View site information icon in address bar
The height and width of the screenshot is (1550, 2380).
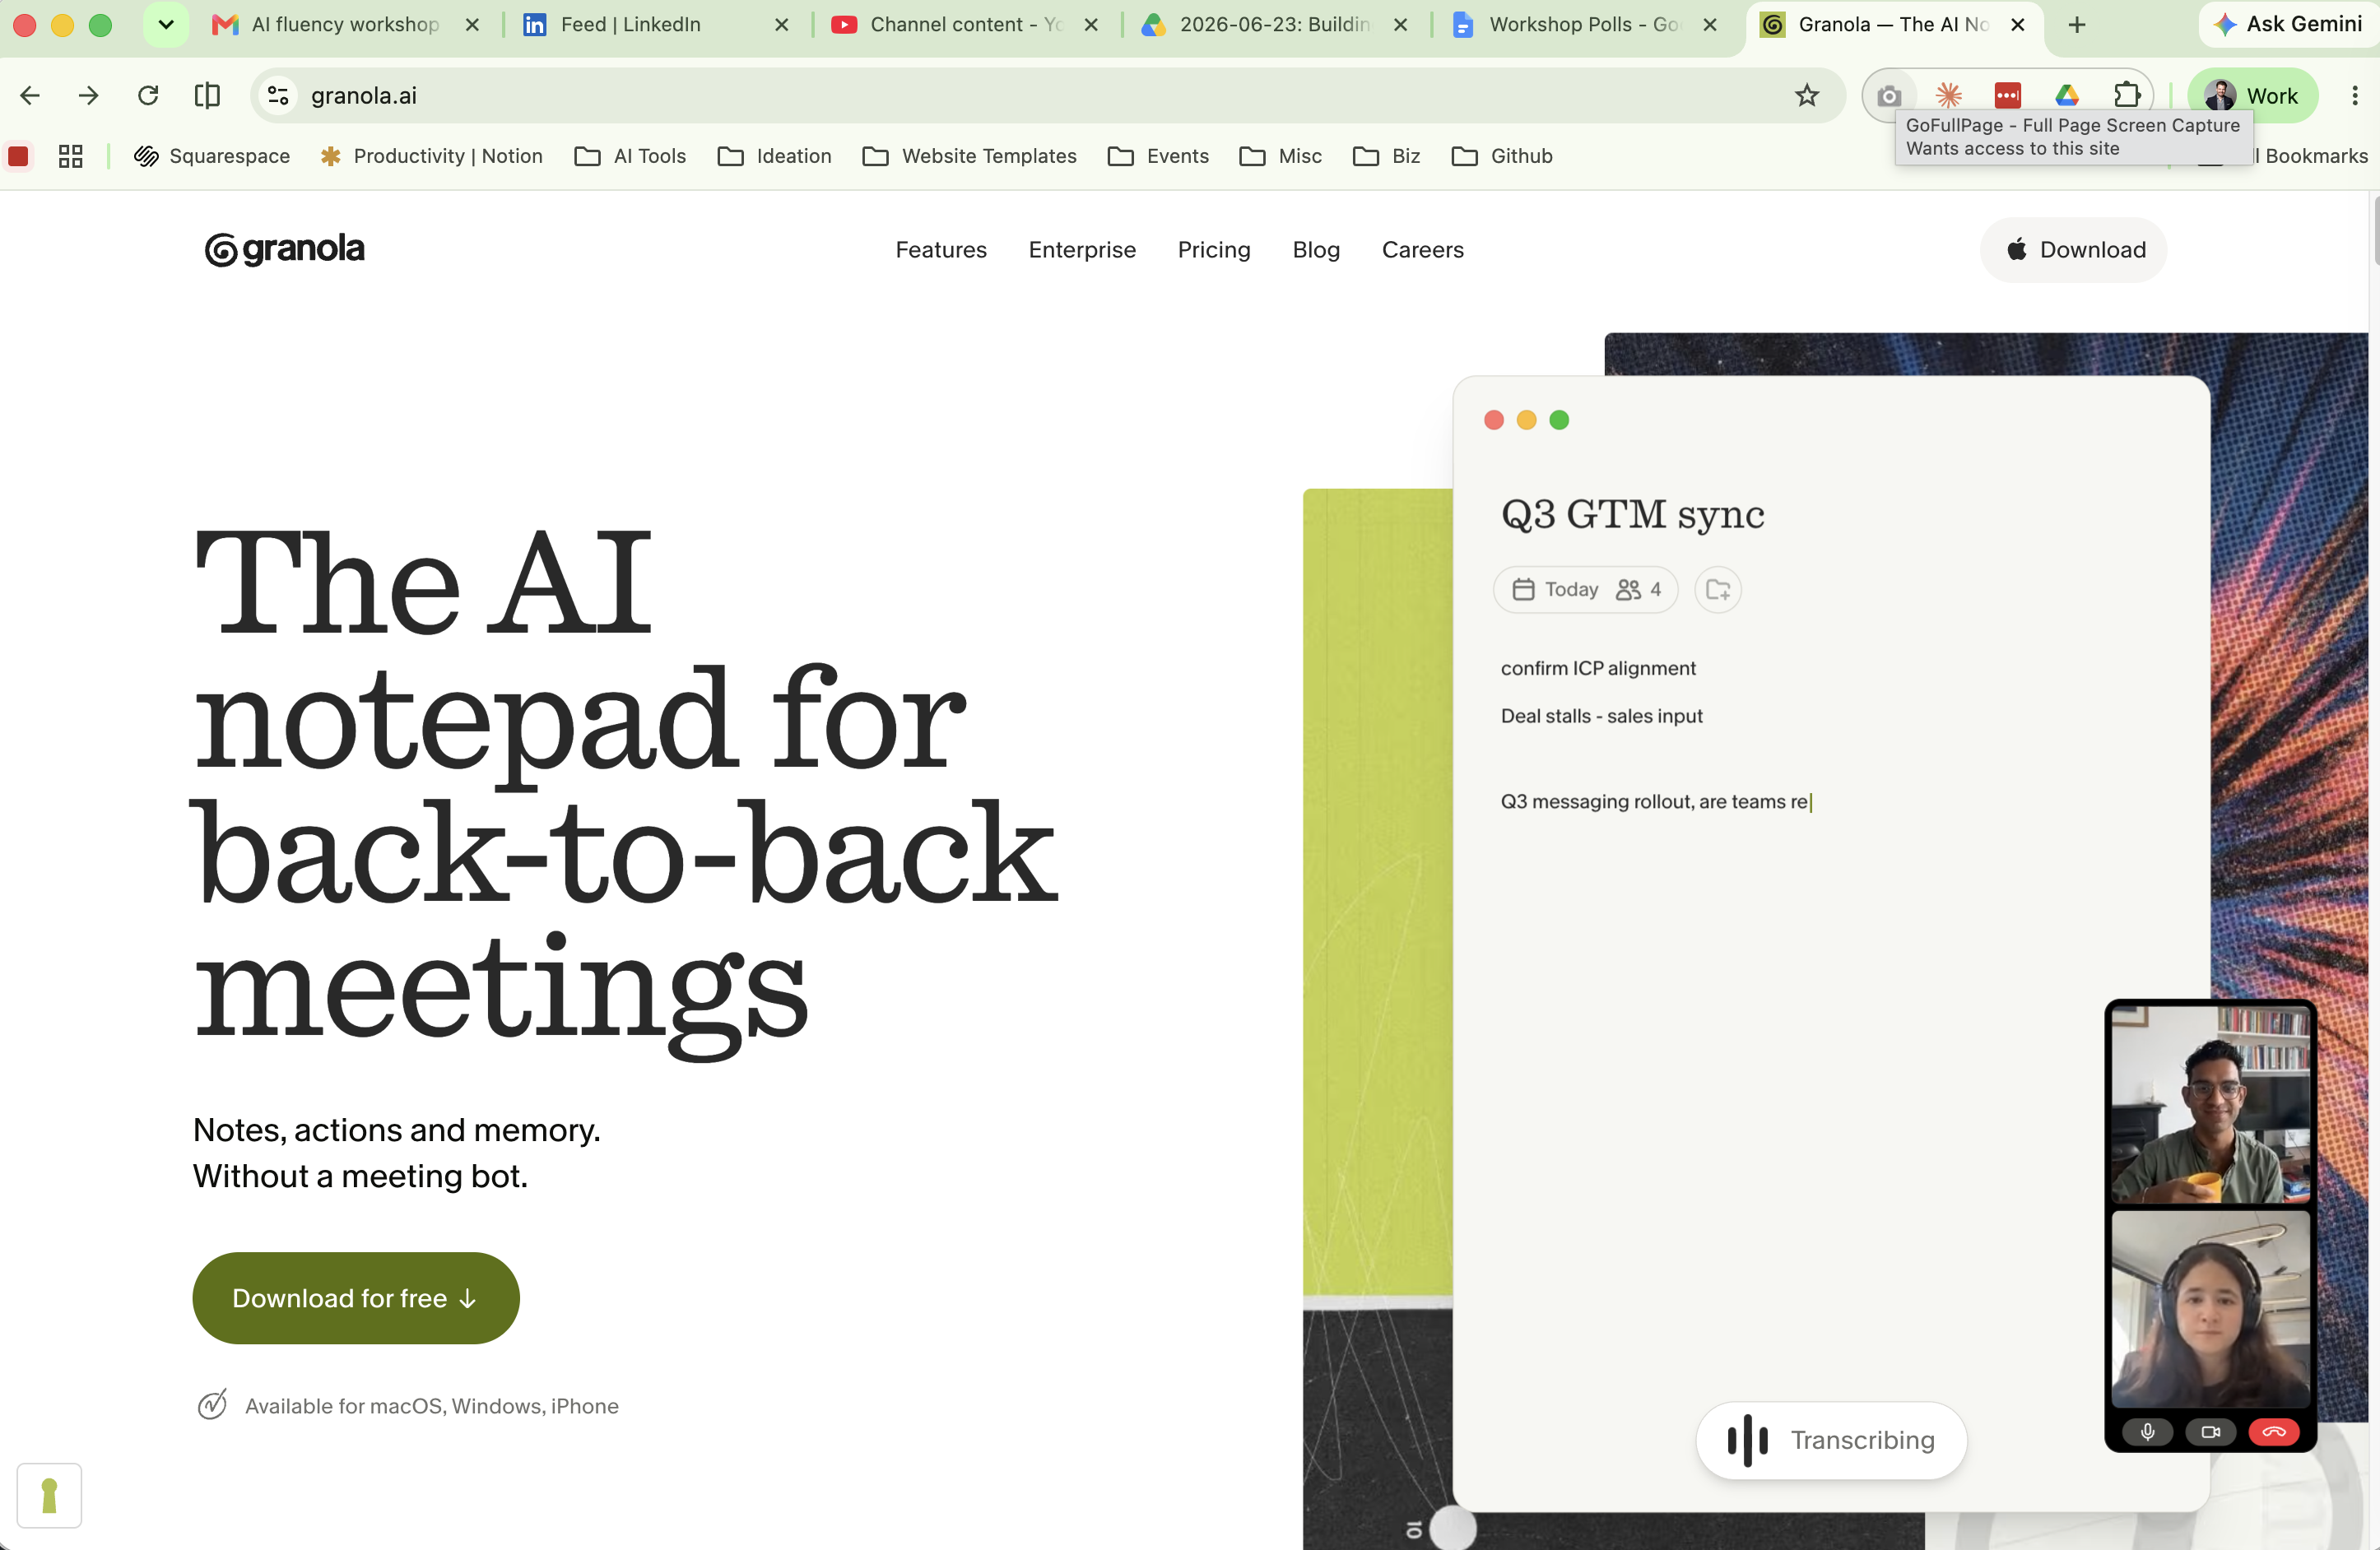point(278,96)
